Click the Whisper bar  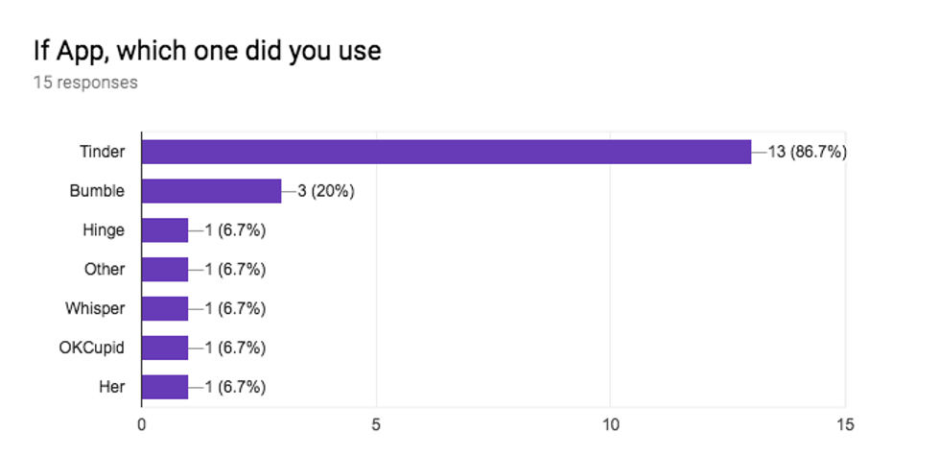(165, 308)
